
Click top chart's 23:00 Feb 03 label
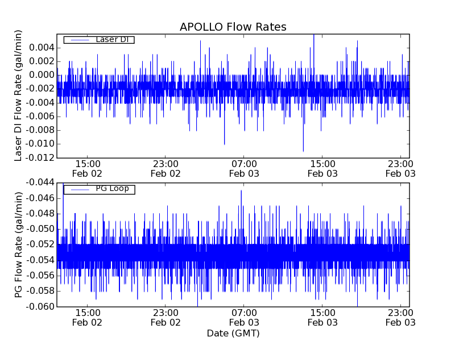click(400, 169)
